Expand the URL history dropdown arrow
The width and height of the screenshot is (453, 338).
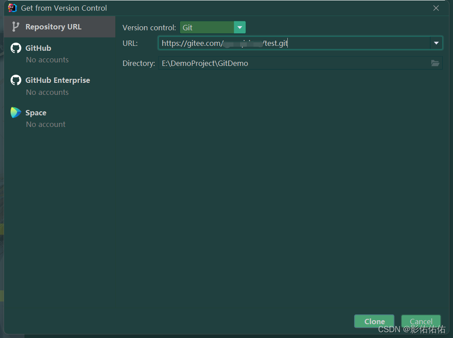point(436,43)
